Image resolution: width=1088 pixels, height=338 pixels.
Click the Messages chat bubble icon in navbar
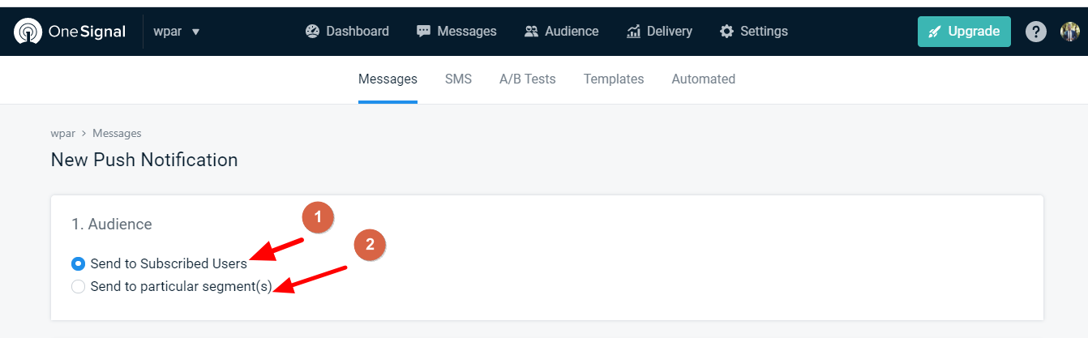423,32
